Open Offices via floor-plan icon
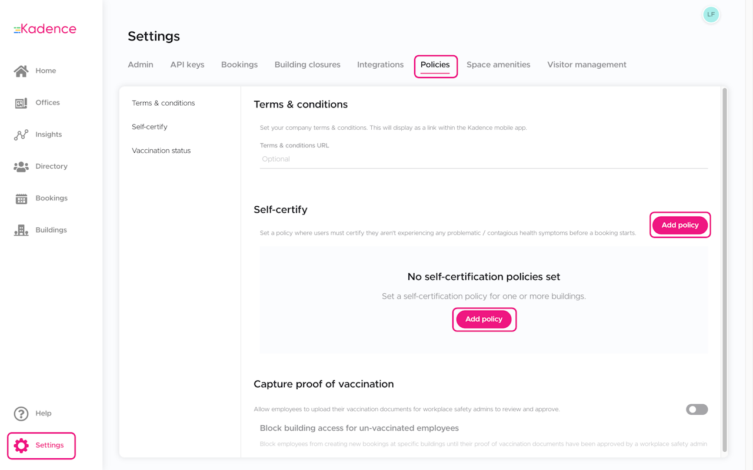Image resolution: width=753 pixels, height=470 pixels. pos(21,103)
